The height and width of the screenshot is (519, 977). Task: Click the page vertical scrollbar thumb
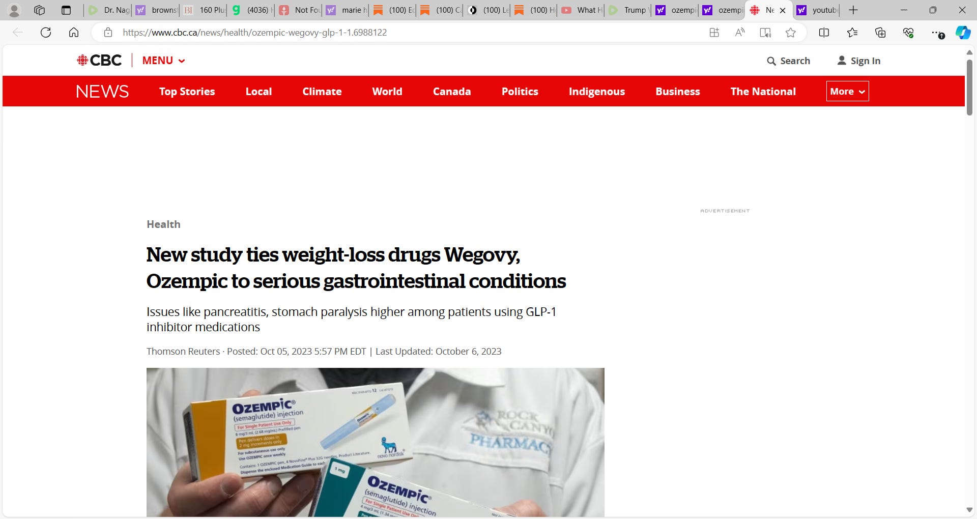point(969,87)
